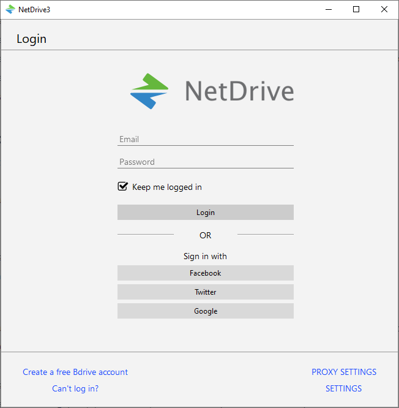Maximize the NetDrive3 window
The image size is (399, 408).
tap(356, 10)
